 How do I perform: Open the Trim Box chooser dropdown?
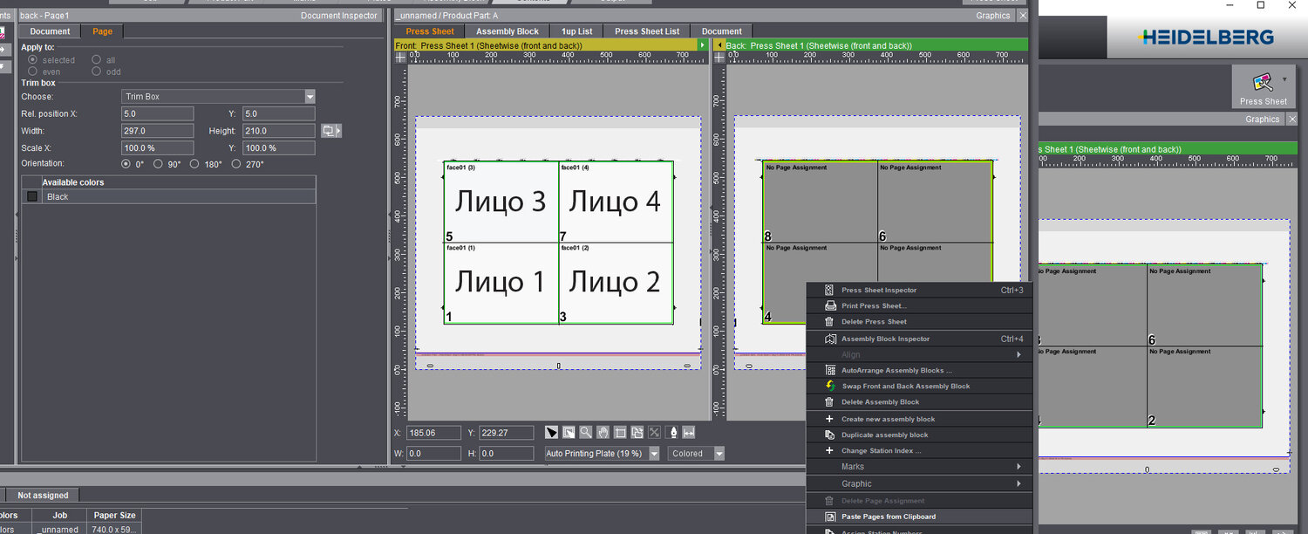[310, 97]
